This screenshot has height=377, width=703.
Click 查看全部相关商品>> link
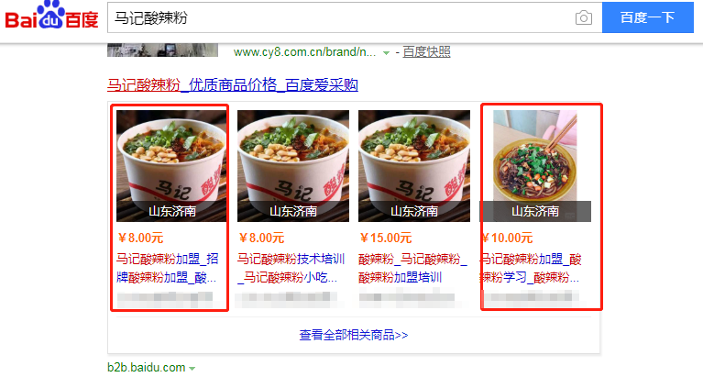(354, 335)
